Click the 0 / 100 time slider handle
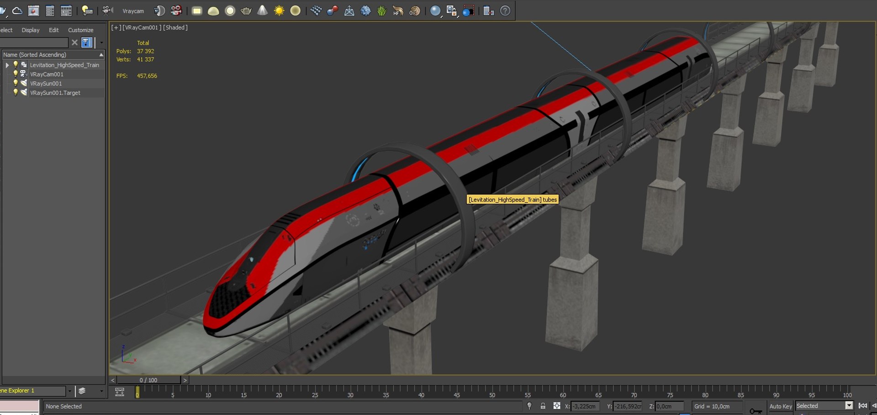877x415 pixels. tap(148, 380)
